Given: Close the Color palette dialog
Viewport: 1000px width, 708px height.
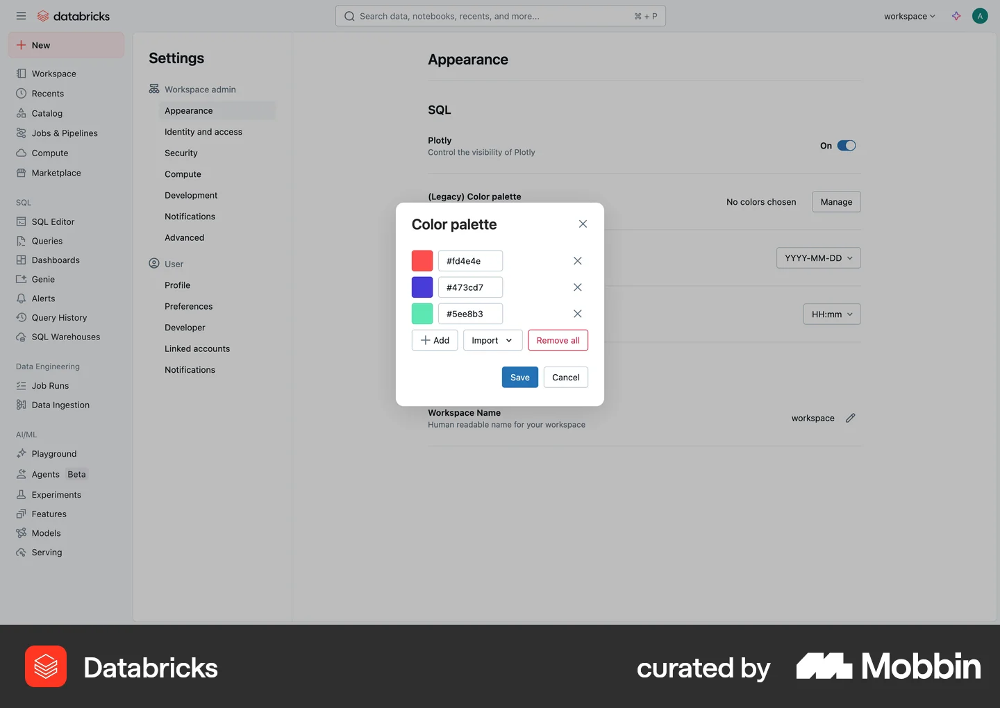Looking at the screenshot, I should tap(583, 224).
